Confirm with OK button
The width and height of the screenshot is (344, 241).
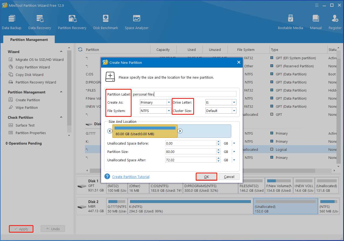click(206, 177)
